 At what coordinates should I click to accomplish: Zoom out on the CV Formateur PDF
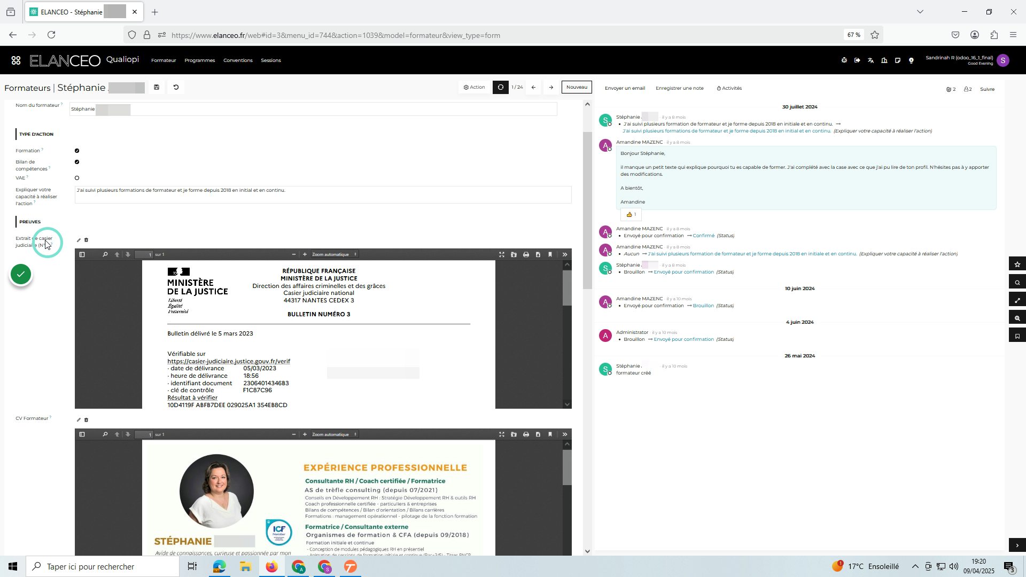tap(293, 435)
